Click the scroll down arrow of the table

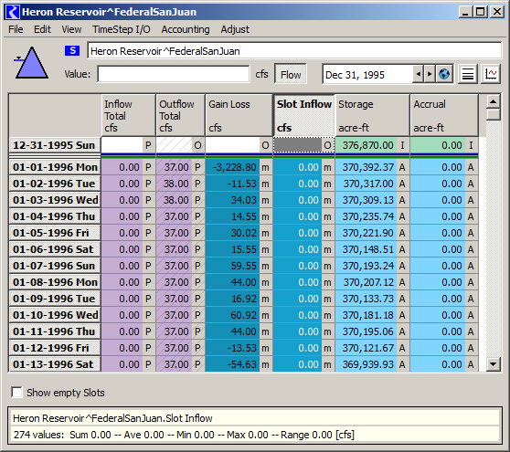click(x=493, y=364)
